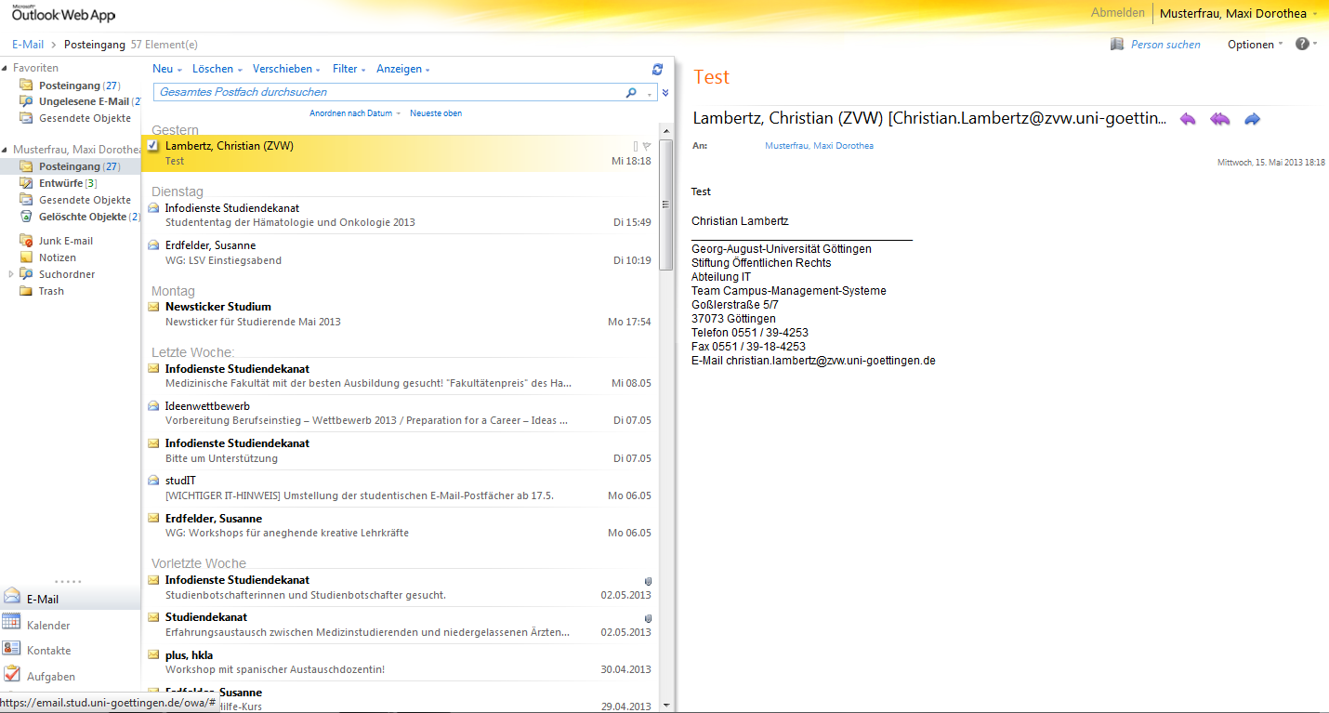Click envelope icon of Newsticker Studium
The image size is (1329, 713).
tap(153, 307)
